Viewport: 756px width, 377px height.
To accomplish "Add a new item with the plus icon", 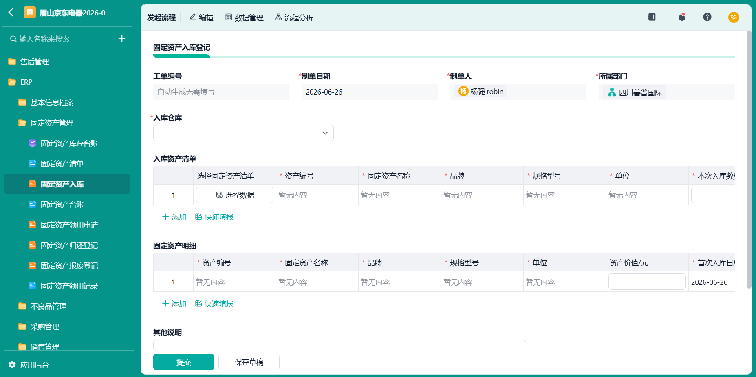I will [x=121, y=39].
